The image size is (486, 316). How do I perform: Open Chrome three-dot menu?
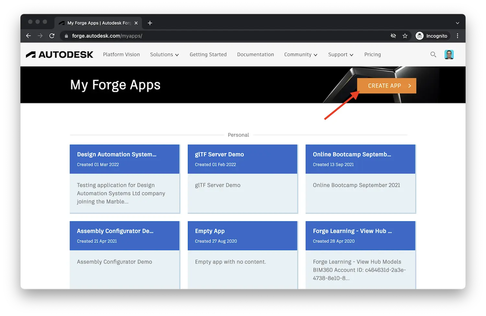(457, 36)
